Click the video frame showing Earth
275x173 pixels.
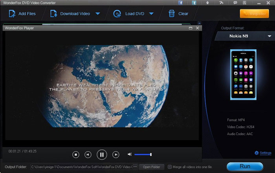coord(102,86)
